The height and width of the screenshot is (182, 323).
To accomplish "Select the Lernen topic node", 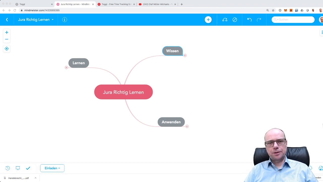I will pyautogui.click(x=79, y=63).
